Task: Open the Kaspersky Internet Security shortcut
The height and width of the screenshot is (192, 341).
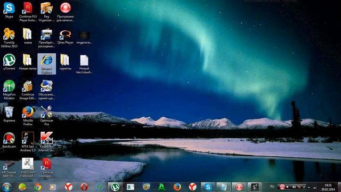Action: [46, 142]
